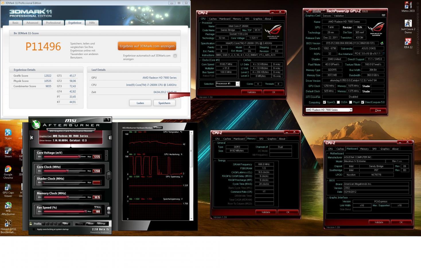The height and width of the screenshot is (268, 421).
Task: Open Metro 2033 desktop shortcut
Action: point(408,7)
